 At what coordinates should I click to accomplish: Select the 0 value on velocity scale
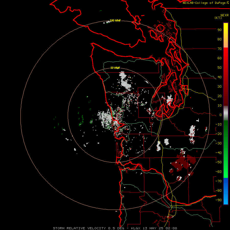221,115
